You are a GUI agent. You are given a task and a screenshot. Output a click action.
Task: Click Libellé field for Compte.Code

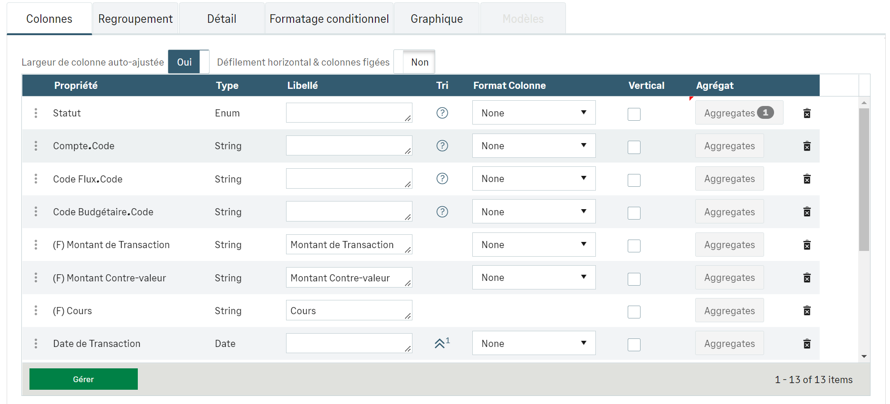(x=348, y=145)
